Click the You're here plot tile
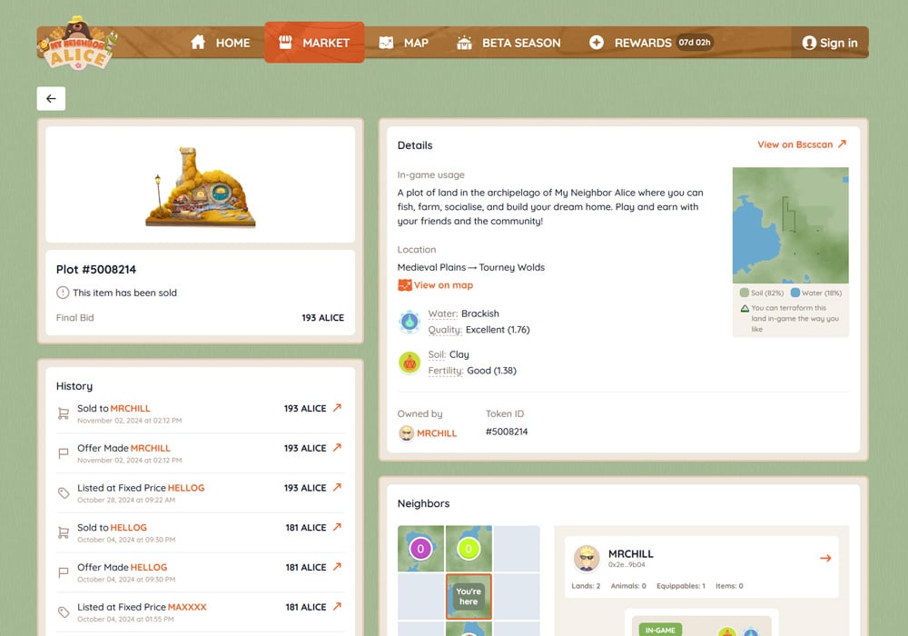Screen dimensions: 908x636 pyautogui.click(x=469, y=597)
